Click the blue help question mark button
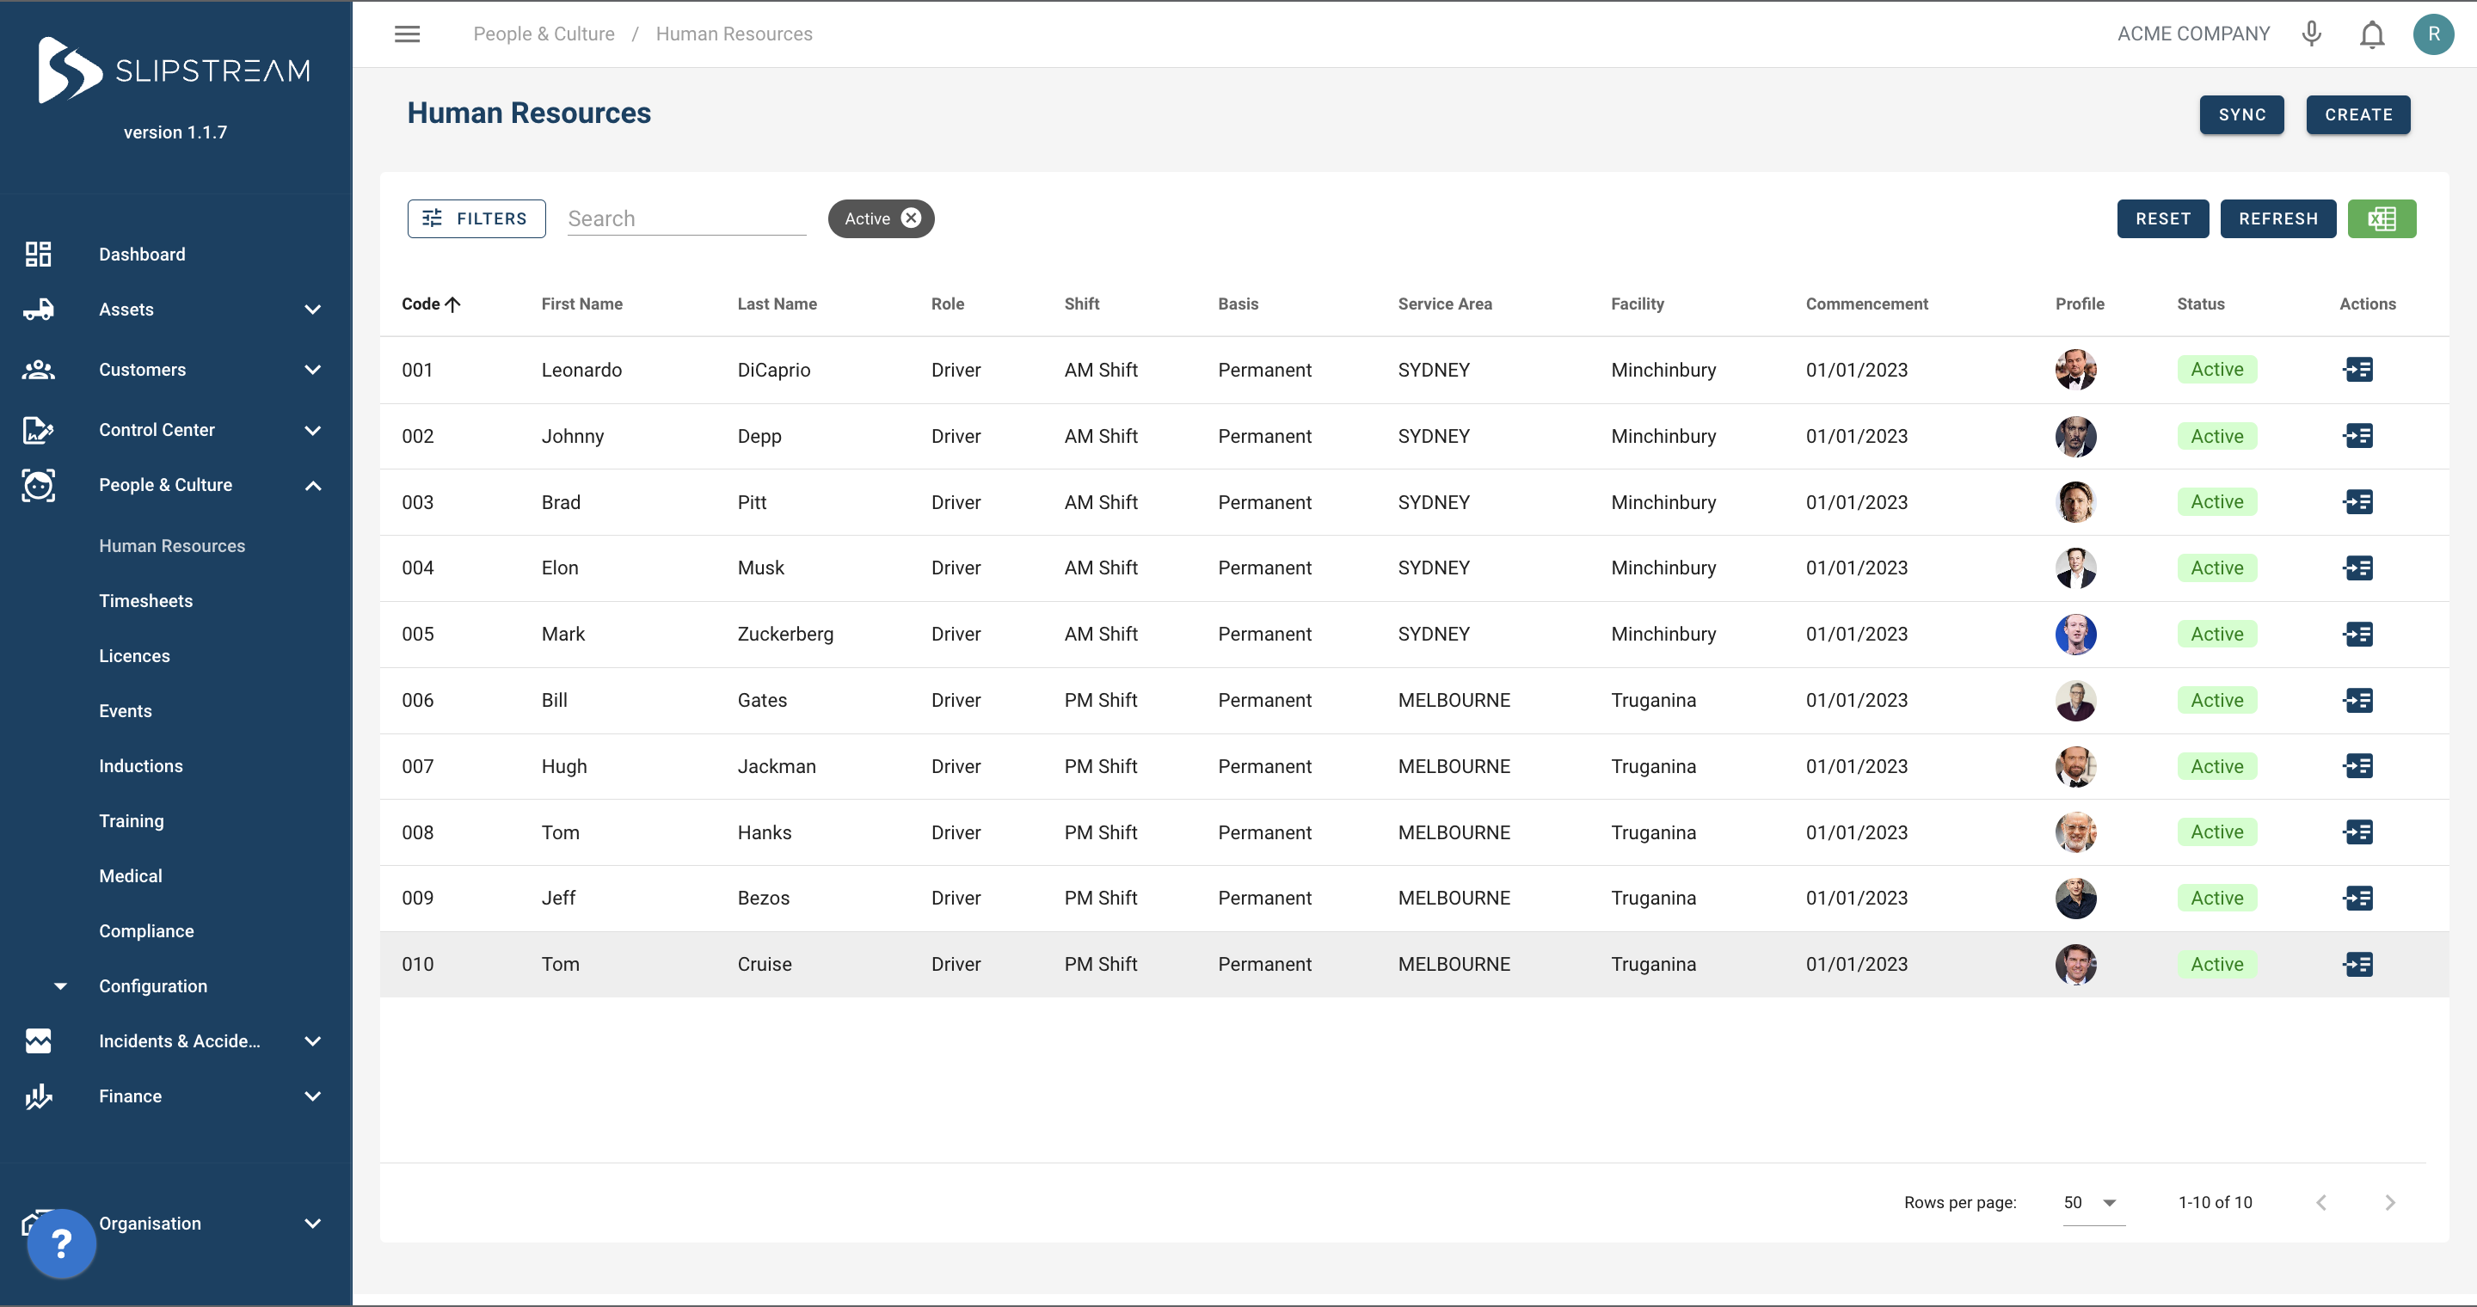Screen dimensions: 2477x1307 pyautogui.click(x=60, y=1243)
